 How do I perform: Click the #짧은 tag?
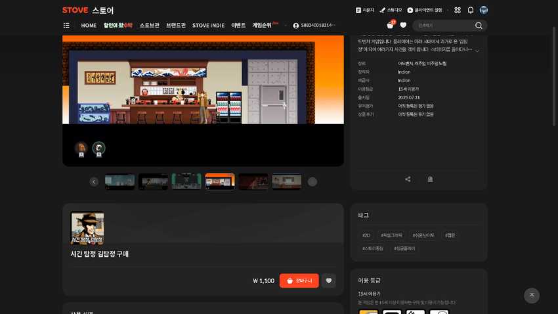point(450,235)
